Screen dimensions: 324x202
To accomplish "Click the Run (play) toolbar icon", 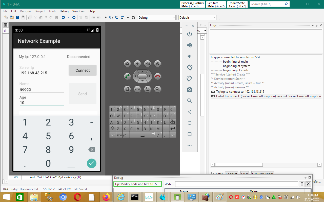I will pyautogui.click(x=106, y=17).
